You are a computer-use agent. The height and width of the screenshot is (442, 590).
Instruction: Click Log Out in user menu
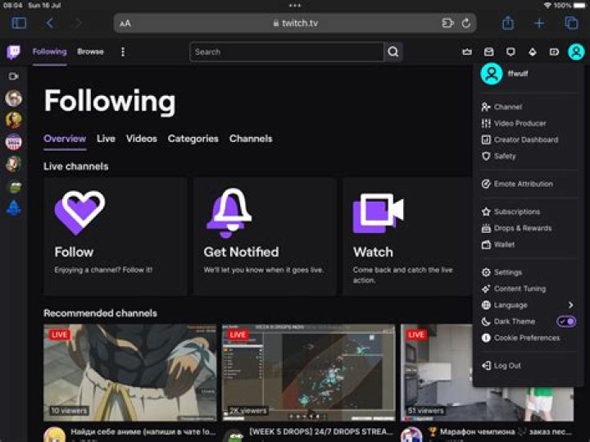click(506, 366)
